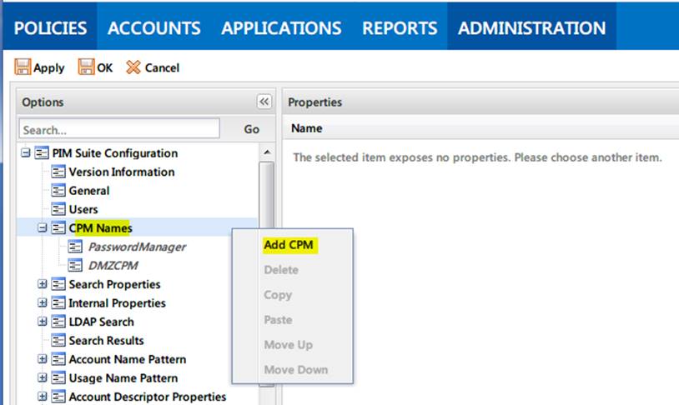Collapse the CPM Names tree node
This screenshot has width=679, height=405.
tap(42, 227)
